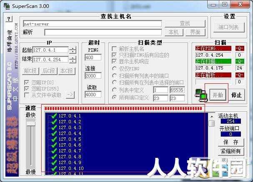The height and width of the screenshot is (182, 253).
Task: Toggle the 忽略IP[0] checkbox
Action: [x=26, y=82]
